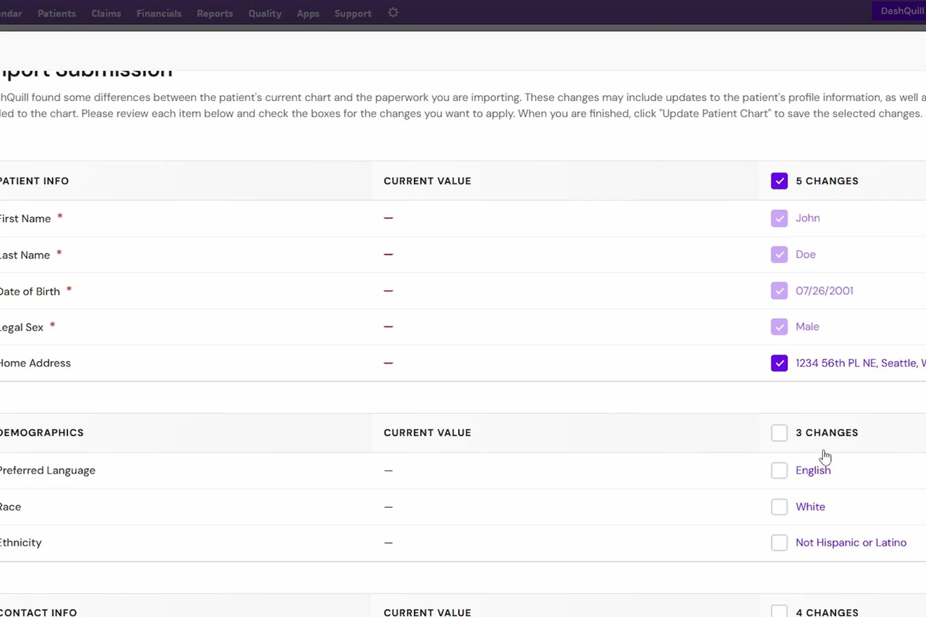Click the '5 CHANGES' header text
926x617 pixels.
click(x=827, y=181)
